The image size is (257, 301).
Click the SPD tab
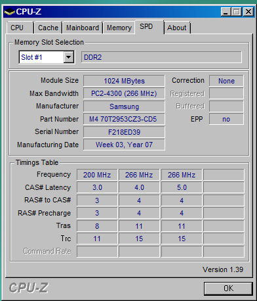pos(149,27)
